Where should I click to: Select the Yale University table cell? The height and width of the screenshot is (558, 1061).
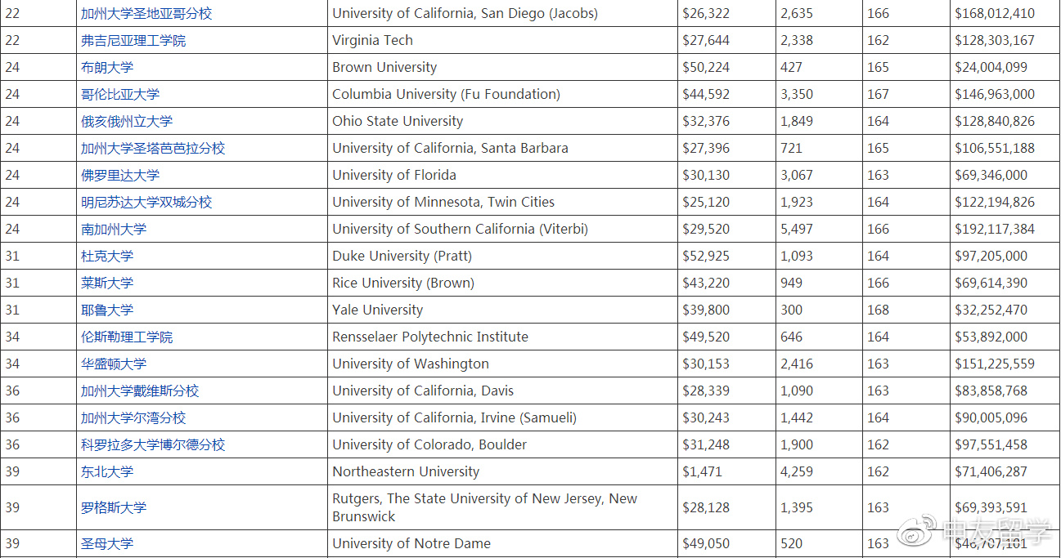[502, 310]
